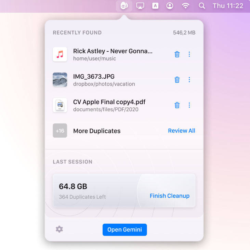The height and width of the screenshot is (250, 250).
Task: Click the PDF file icon for CV Apple
Action: click(60, 105)
